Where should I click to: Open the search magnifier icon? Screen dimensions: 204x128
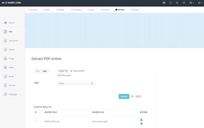tap(177, 3)
